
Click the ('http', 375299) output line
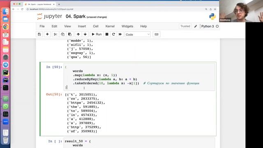(x=84, y=127)
